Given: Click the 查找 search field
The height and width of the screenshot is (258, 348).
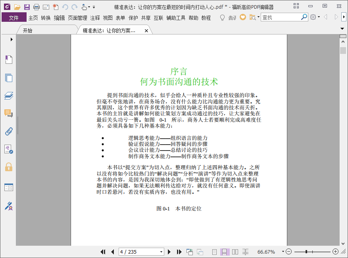Looking at the screenshot, I should tap(281, 17).
